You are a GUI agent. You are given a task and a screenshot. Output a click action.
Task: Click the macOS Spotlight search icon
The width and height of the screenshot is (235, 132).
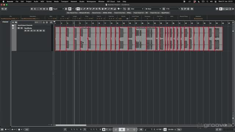pyautogui.click(x=207, y=1)
